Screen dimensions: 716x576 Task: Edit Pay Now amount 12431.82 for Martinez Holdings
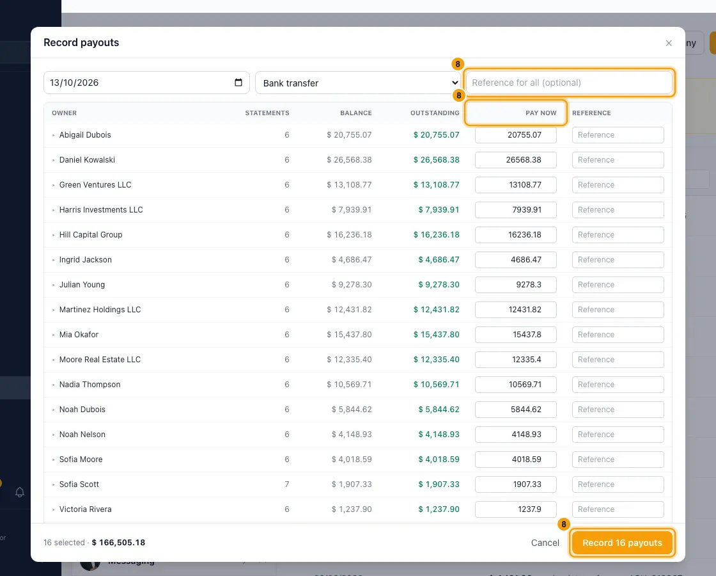(x=515, y=310)
